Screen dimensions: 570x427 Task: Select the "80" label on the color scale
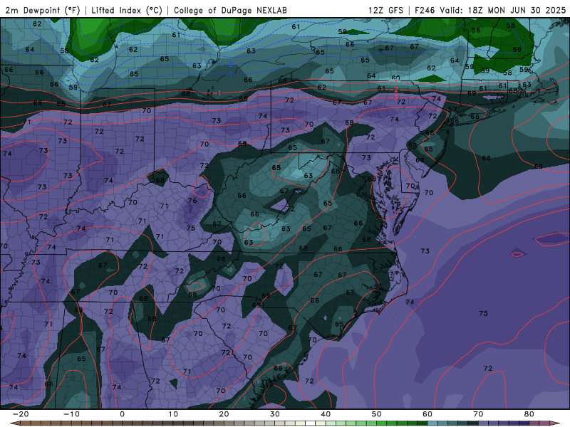click(x=529, y=414)
